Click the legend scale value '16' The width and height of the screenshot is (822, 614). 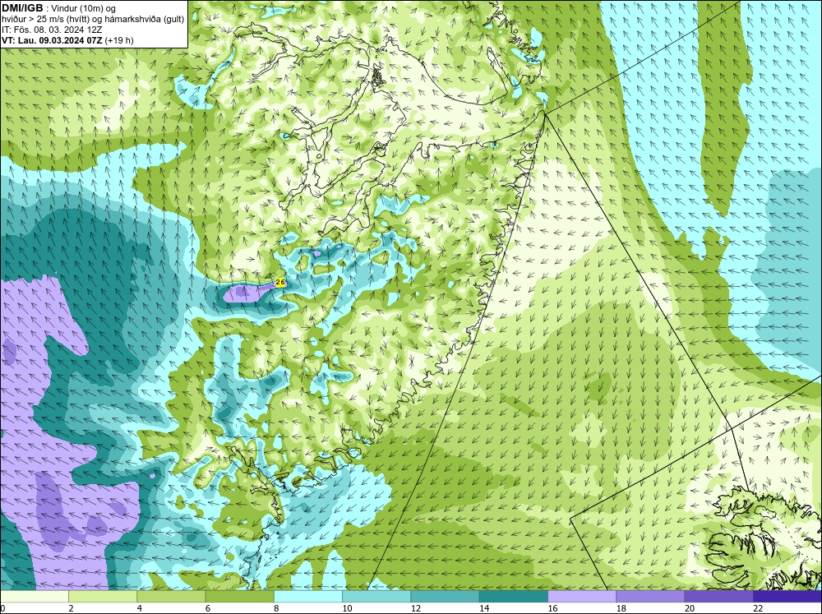[x=553, y=608]
